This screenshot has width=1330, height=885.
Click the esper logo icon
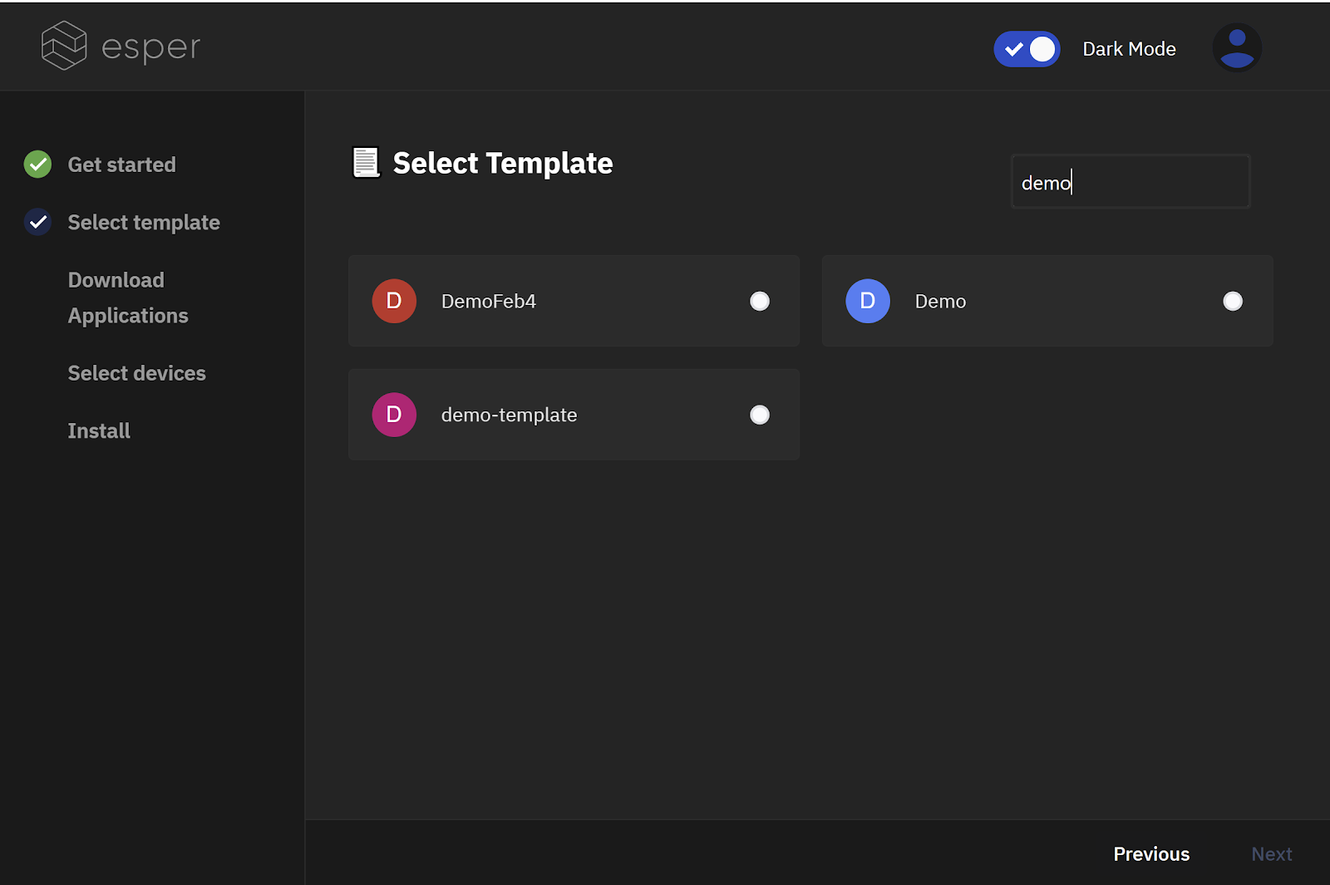point(63,45)
